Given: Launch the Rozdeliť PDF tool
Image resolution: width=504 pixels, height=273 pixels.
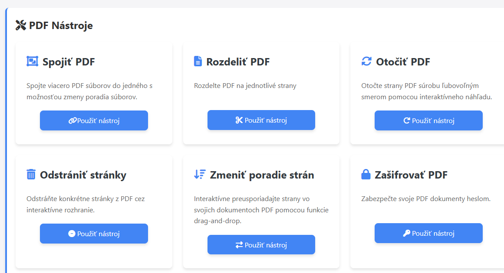Looking at the screenshot, I should click(261, 120).
